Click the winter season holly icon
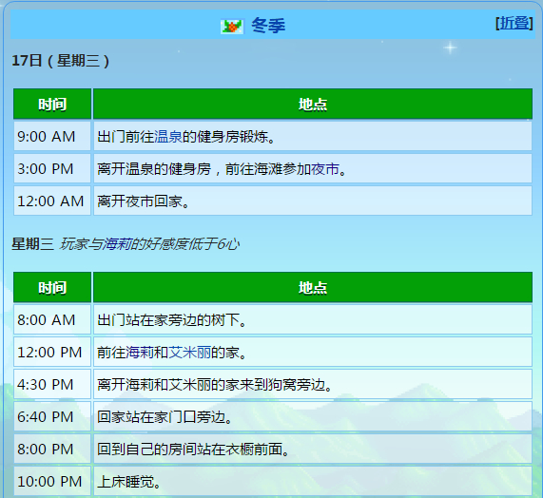 click(x=232, y=27)
